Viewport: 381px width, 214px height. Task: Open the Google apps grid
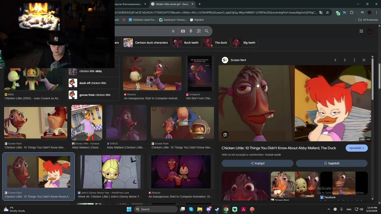(x=361, y=31)
